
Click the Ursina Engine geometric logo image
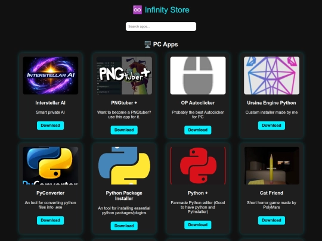[x=271, y=76]
